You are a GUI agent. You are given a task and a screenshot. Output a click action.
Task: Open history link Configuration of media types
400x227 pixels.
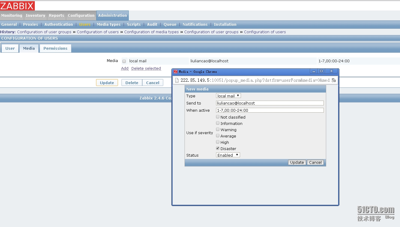152,32
